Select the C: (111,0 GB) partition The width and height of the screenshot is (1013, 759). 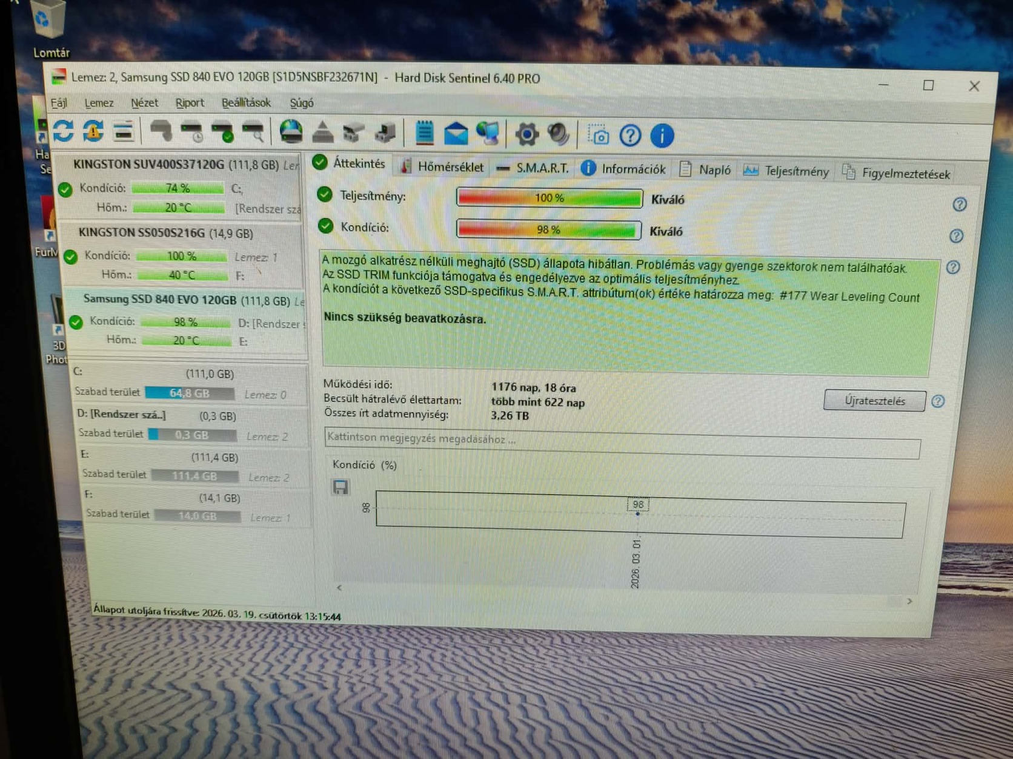[188, 384]
